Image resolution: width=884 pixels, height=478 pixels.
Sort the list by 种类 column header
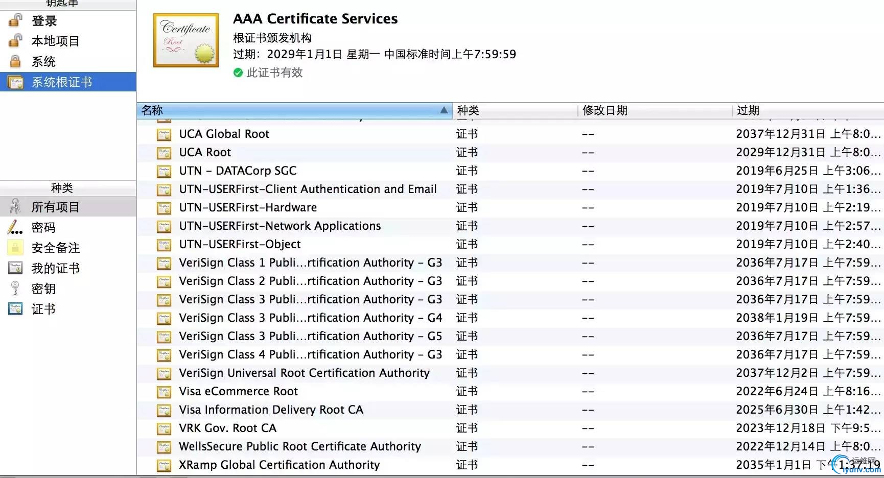(515, 110)
